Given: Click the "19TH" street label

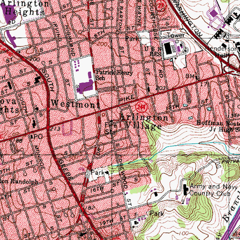Looking at the screenshot, I should click(x=106, y=222).
